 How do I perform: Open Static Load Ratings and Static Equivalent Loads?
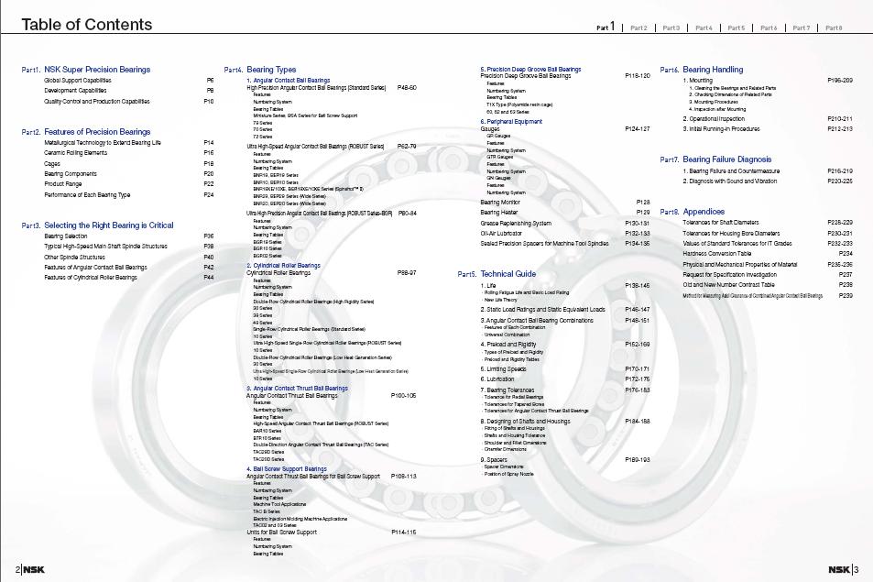coord(543,310)
